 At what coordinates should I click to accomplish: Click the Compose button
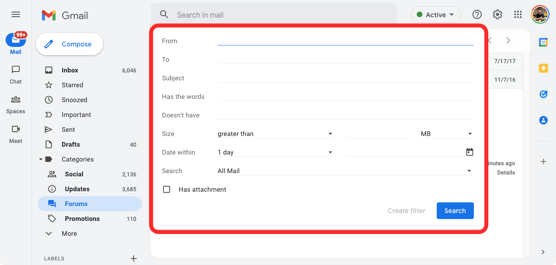[x=69, y=44]
